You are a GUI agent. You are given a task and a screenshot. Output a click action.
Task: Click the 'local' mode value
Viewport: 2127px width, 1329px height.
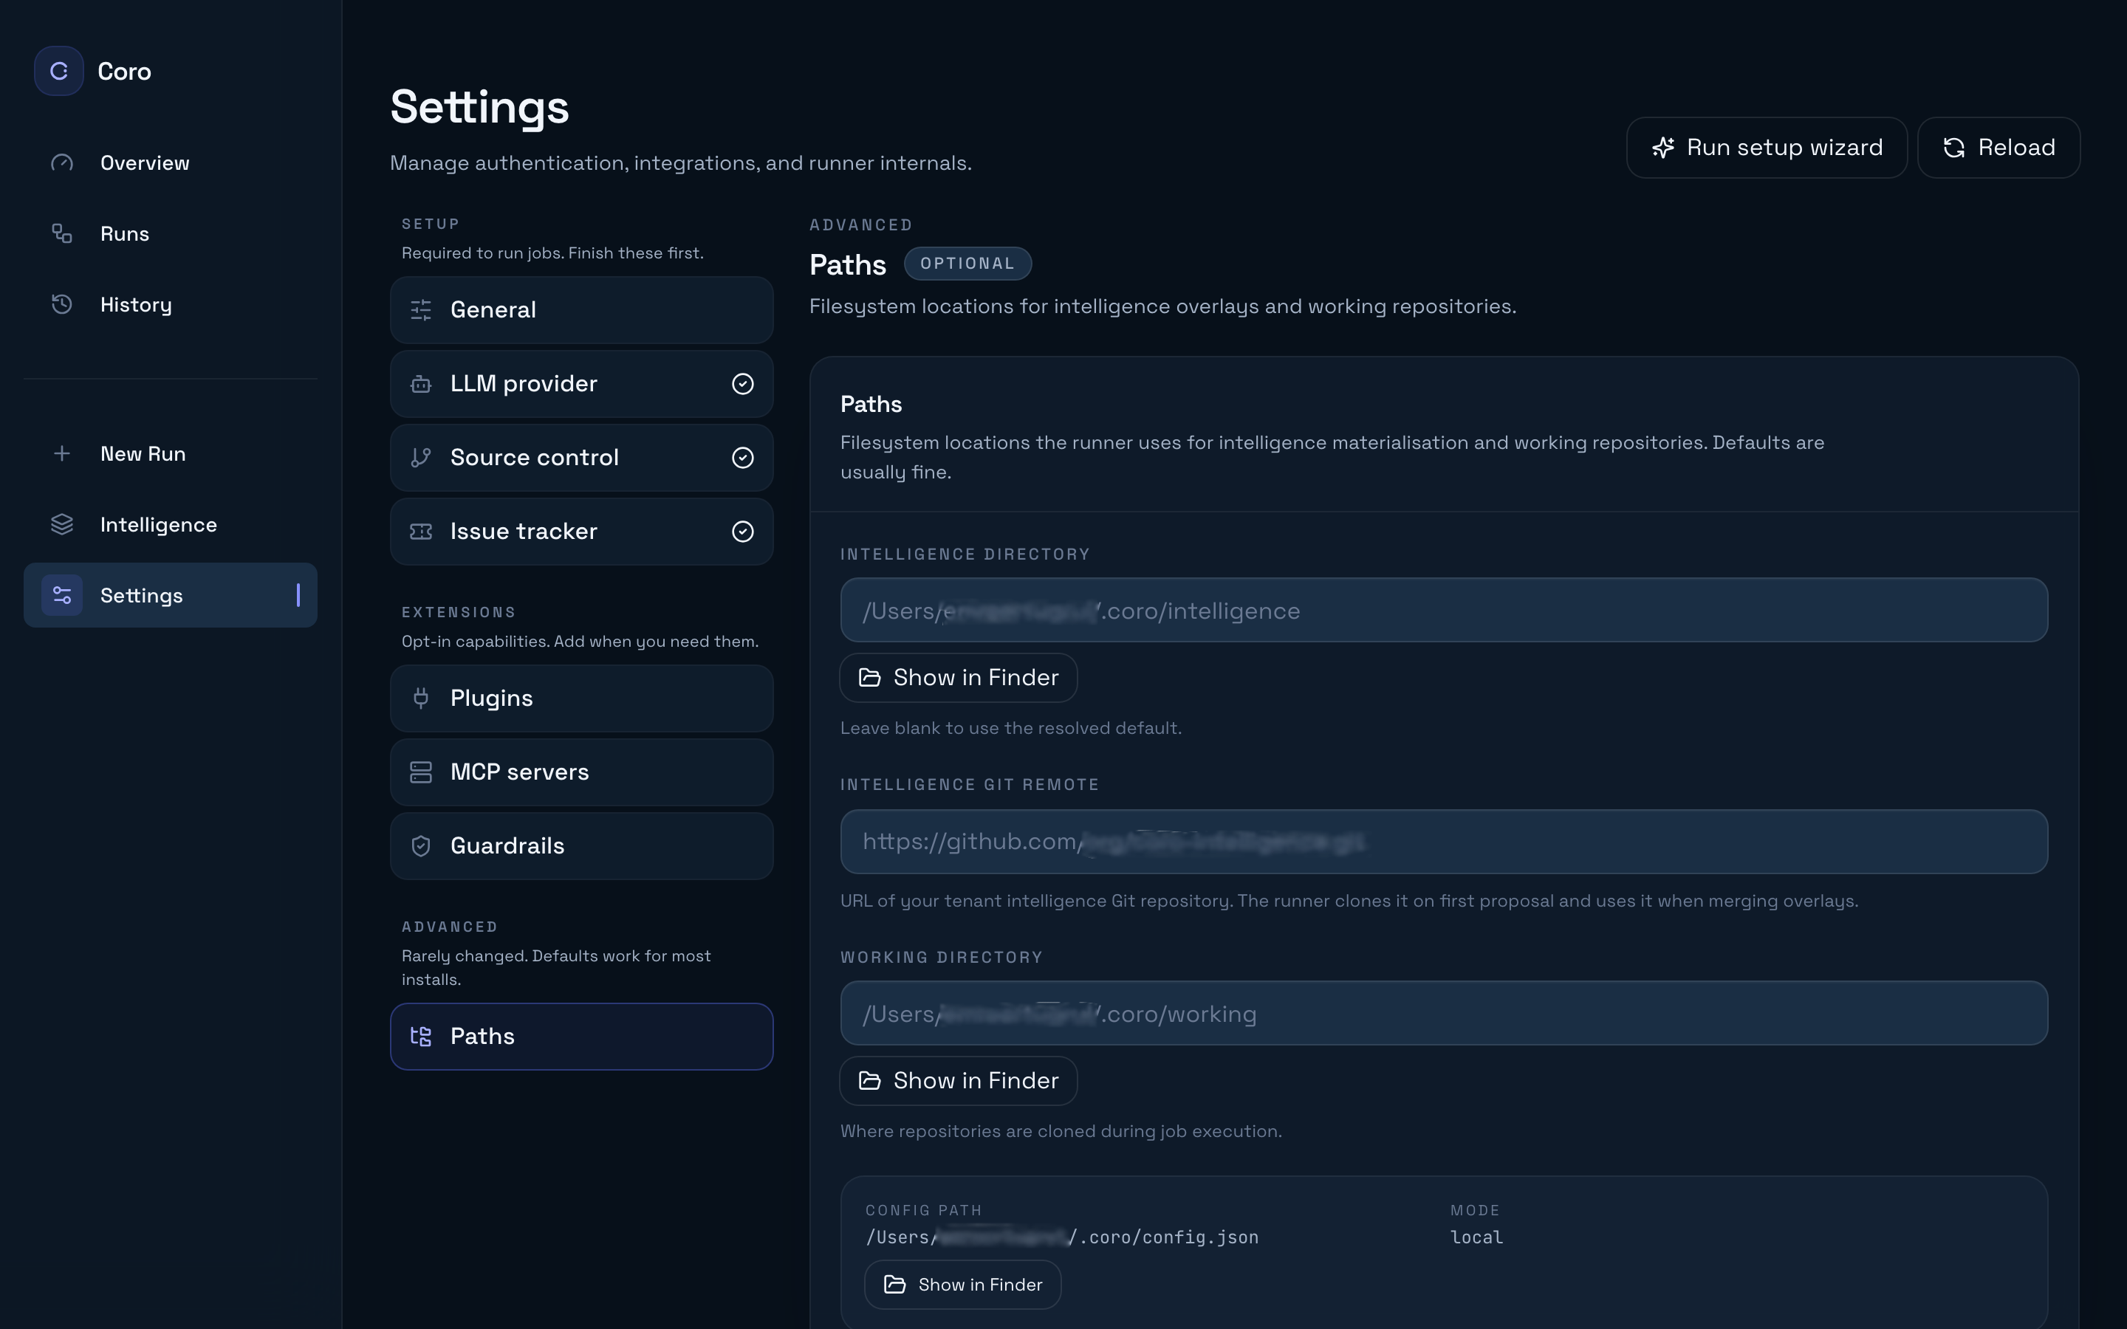(x=1476, y=1237)
